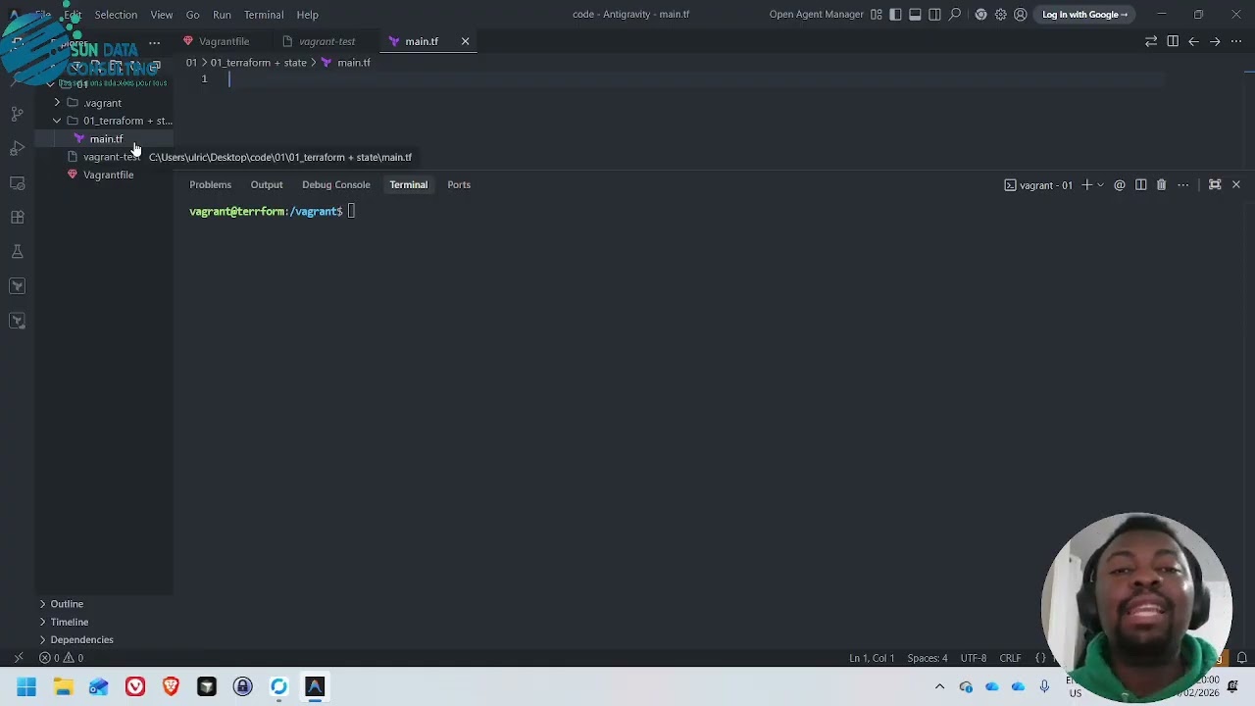Switch to the Debug Console tab
This screenshot has width=1255, height=706.
tap(335, 184)
